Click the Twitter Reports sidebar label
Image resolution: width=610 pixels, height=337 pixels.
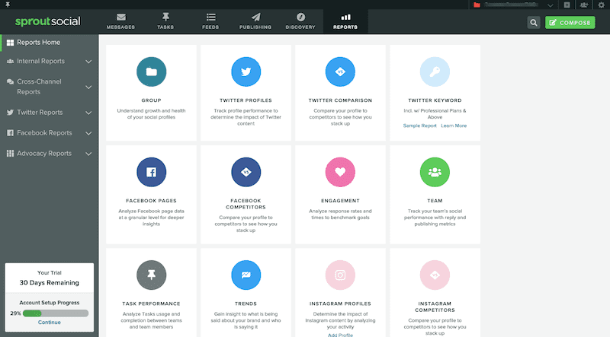tap(40, 112)
